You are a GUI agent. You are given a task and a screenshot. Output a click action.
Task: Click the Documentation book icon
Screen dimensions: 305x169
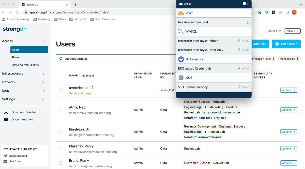(6, 120)
